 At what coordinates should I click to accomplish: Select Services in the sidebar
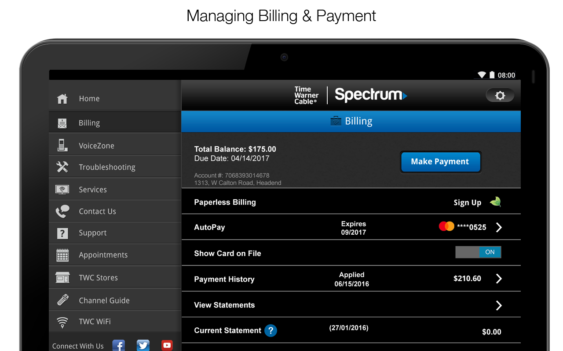(x=115, y=190)
